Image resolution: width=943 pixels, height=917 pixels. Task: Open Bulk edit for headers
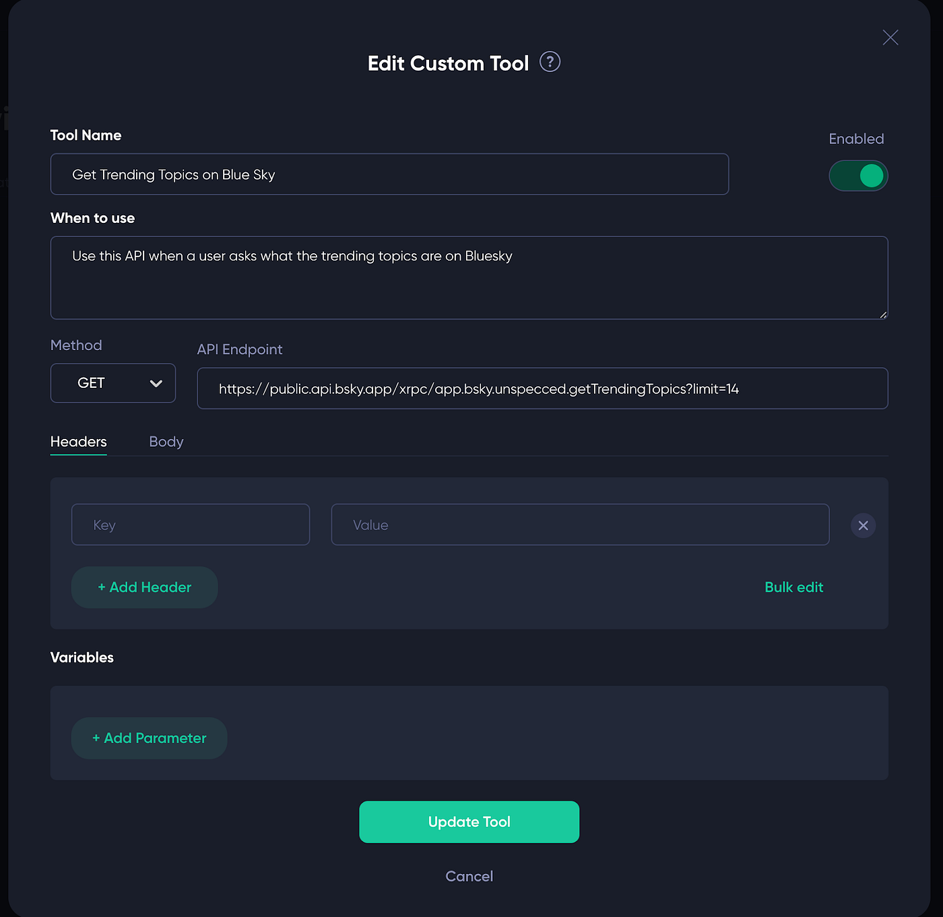point(794,587)
